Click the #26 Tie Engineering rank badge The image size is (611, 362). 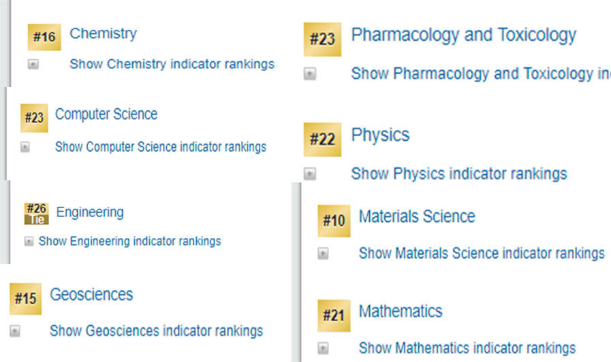(x=36, y=213)
